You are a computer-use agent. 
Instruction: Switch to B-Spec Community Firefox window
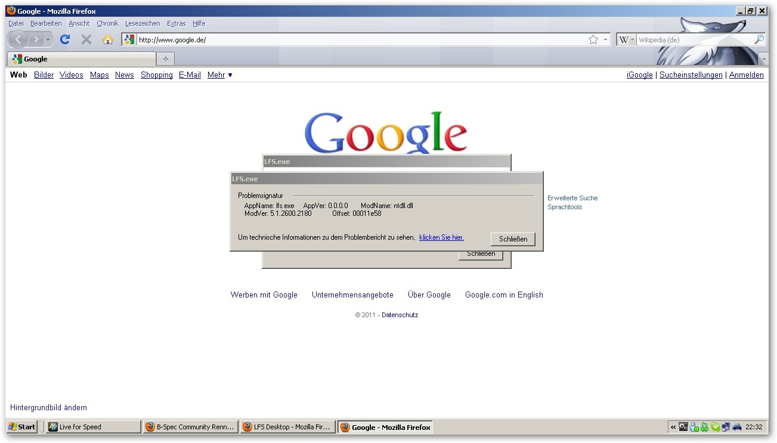pyautogui.click(x=191, y=427)
